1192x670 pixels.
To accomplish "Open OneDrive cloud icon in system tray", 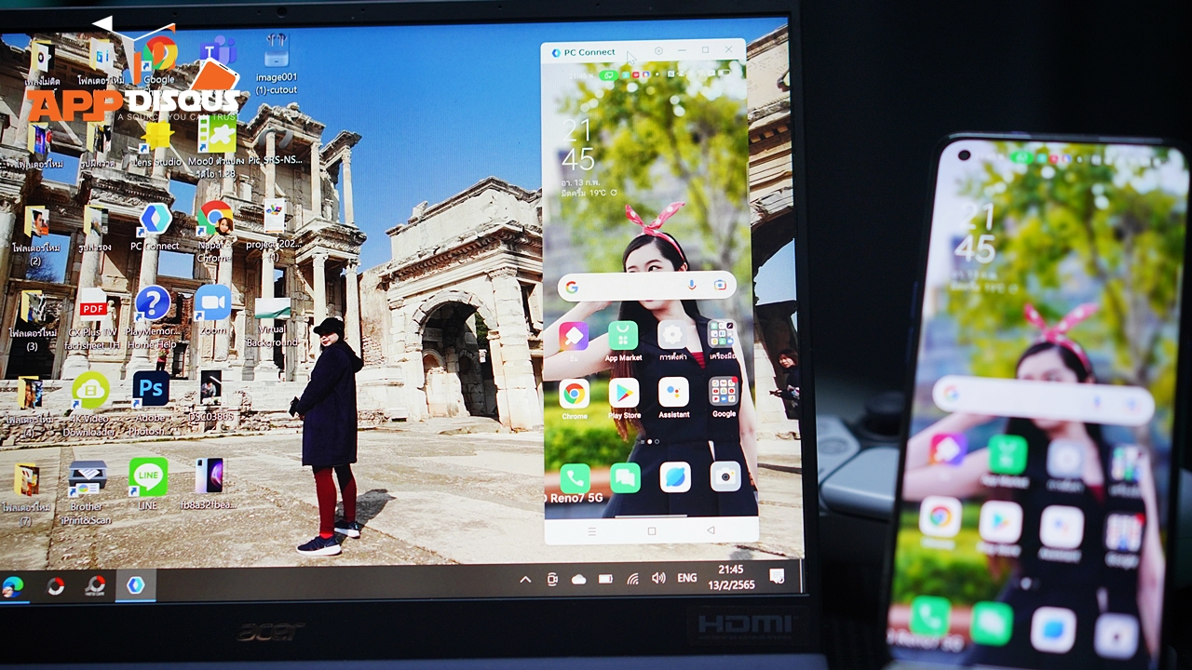I will click(578, 579).
